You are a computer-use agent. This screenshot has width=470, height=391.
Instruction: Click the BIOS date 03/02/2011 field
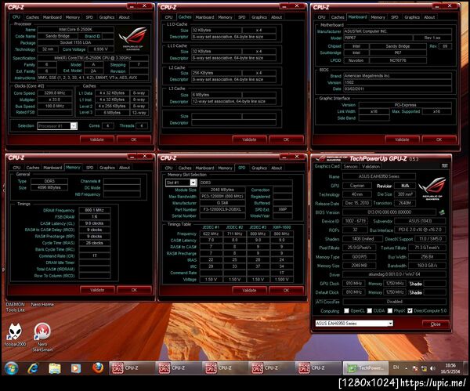coord(397,89)
